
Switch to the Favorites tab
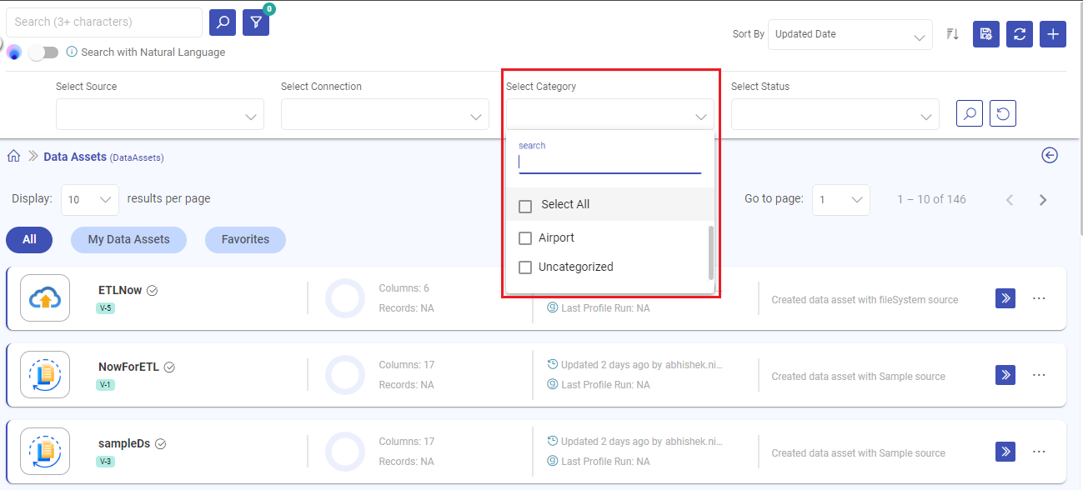[245, 239]
